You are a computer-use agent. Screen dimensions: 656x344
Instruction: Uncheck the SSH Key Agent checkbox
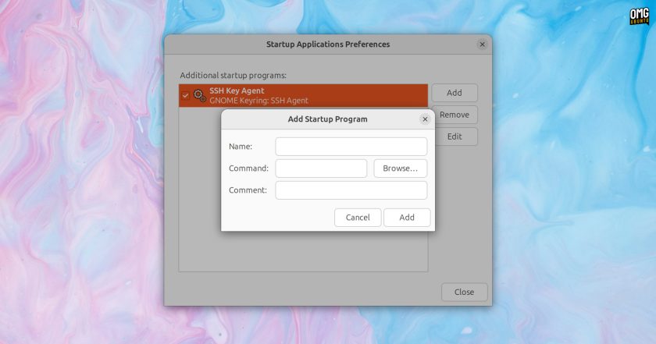185,96
